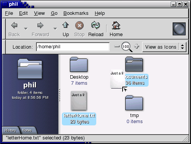The width and height of the screenshot is (191, 144).
Task: Open the Forward history dropdown arrow
Action: pos(55,29)
